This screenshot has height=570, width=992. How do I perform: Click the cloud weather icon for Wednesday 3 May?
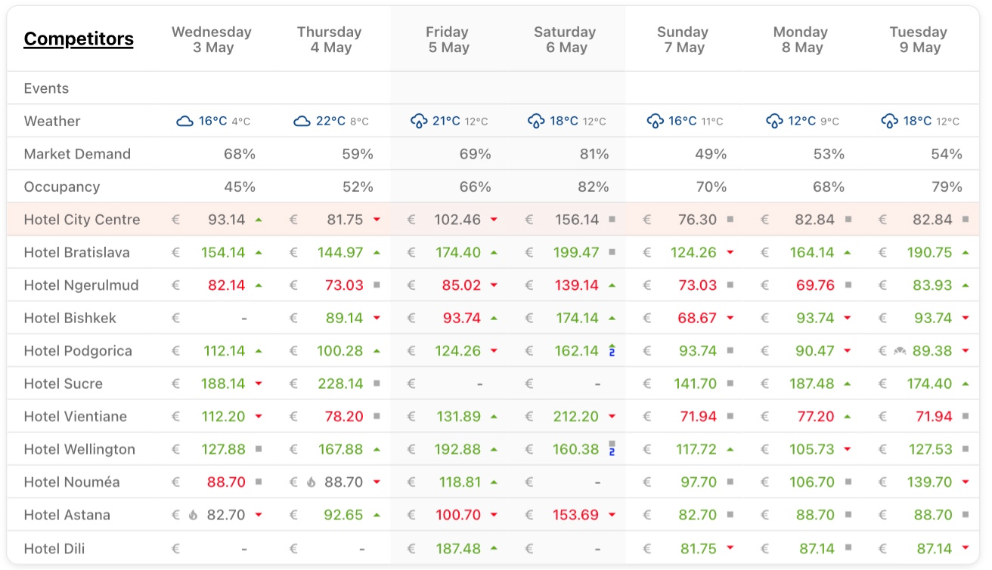pos(184,121)
